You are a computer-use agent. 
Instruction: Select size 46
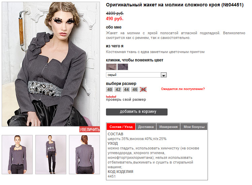(x=135, y=90)
